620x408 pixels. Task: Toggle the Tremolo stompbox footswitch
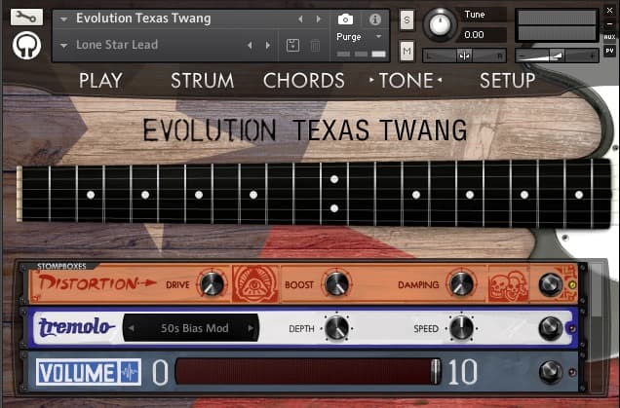(551, 328)
